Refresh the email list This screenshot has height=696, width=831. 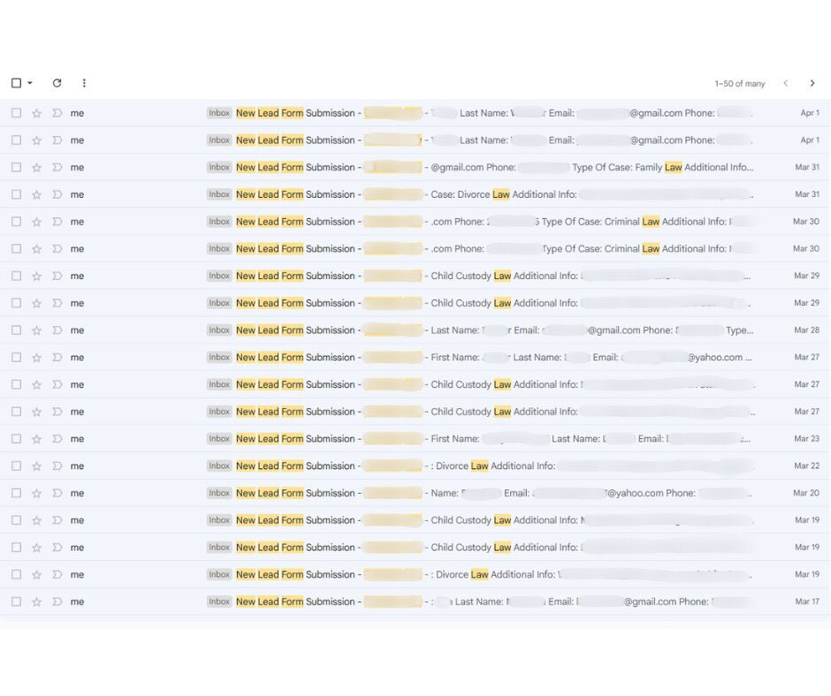(x=57, y=83)
